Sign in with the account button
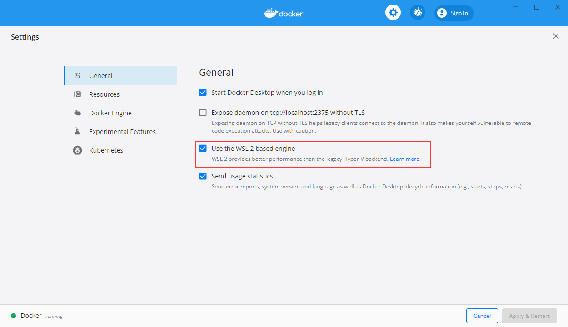The image size is (568, 327). coord(454,13)
